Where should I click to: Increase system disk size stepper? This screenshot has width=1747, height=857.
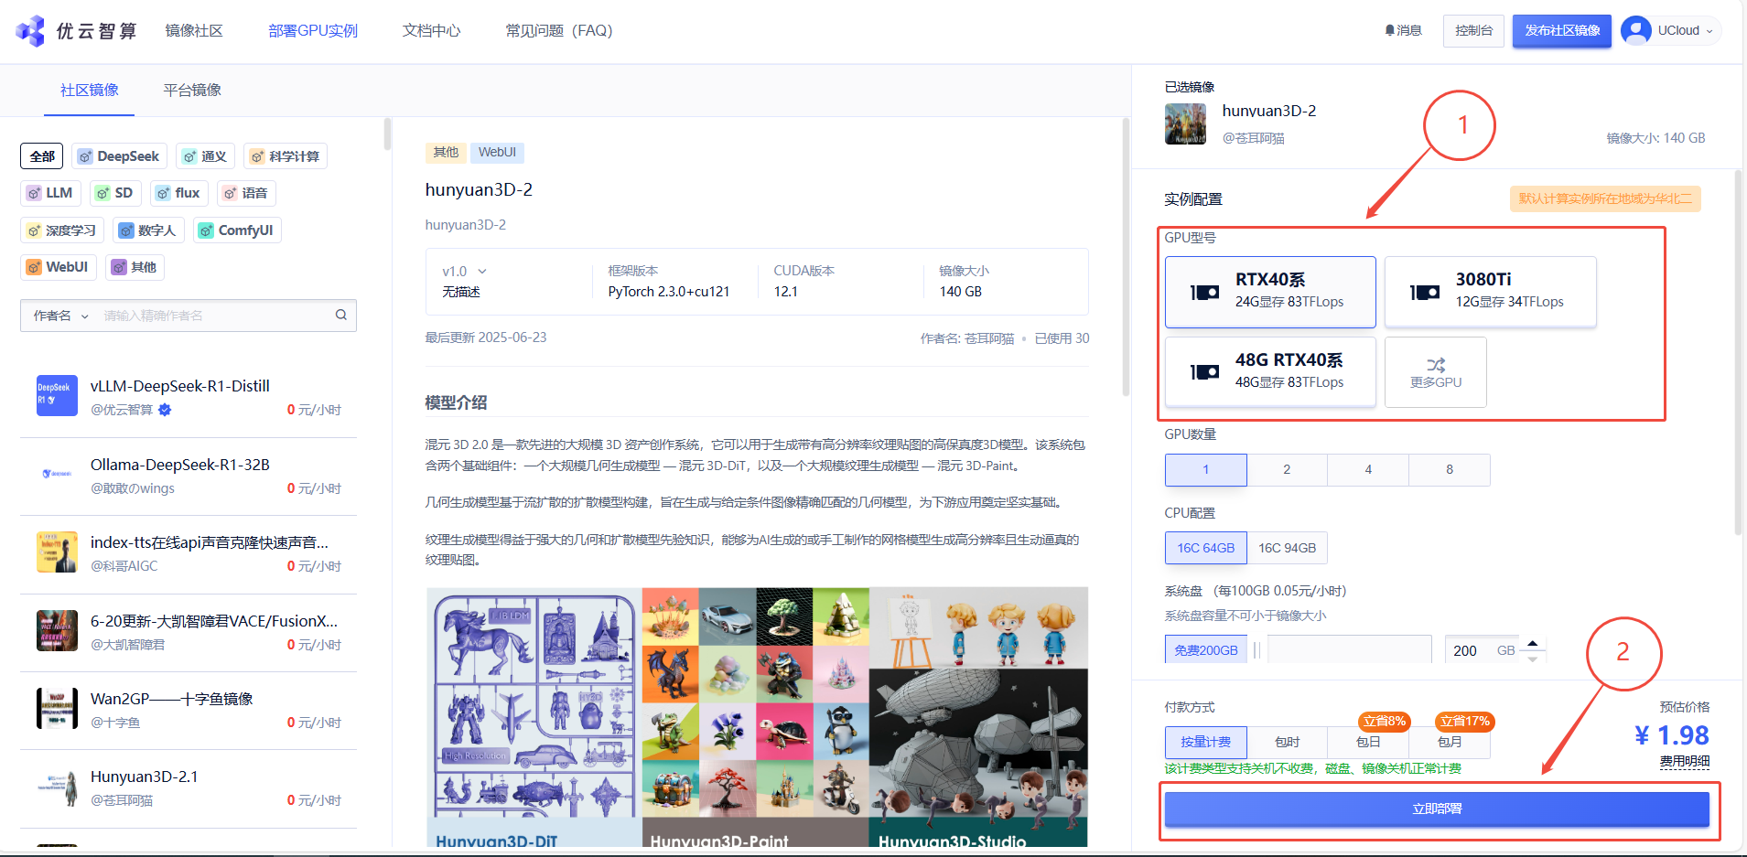(1533, 643)
